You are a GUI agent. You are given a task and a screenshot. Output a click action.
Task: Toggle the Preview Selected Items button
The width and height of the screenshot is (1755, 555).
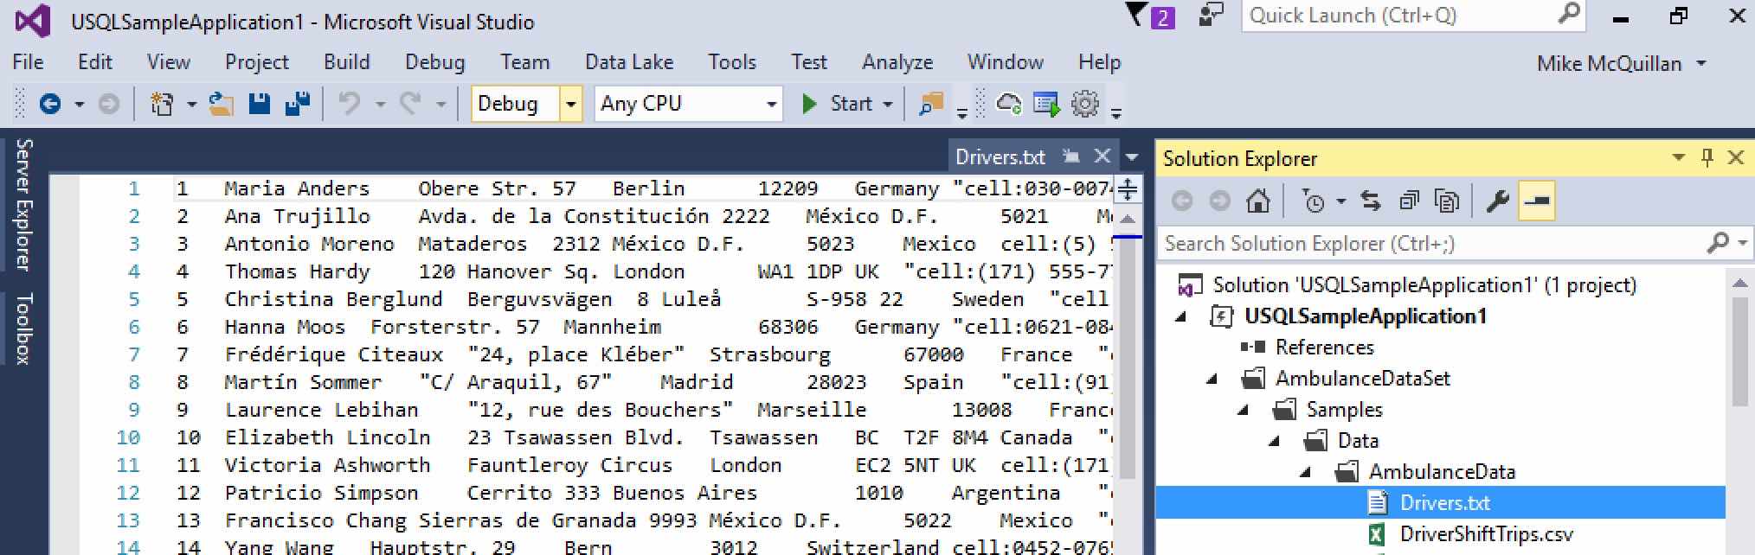[x=1537, y=201]
